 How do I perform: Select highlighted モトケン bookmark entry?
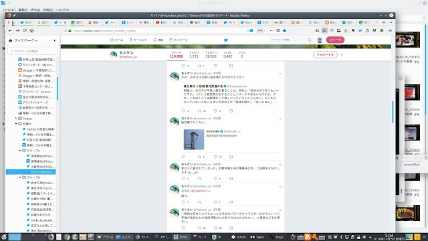coord(31,172)
